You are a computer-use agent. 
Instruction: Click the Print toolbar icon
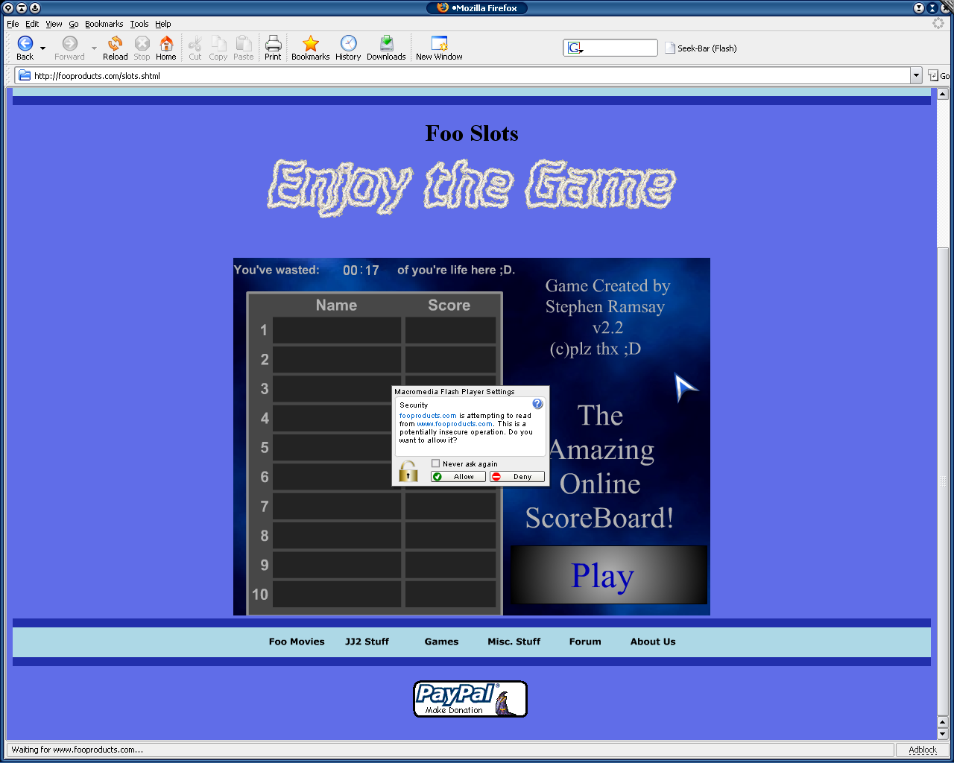[x=273, y=44]
